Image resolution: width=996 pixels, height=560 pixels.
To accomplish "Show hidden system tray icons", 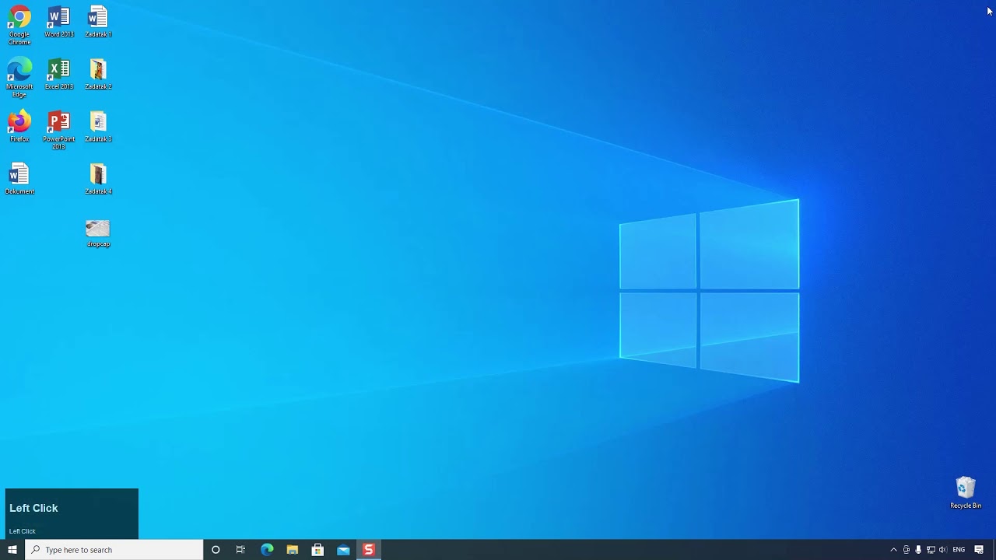I will click(x=893, y=550).
